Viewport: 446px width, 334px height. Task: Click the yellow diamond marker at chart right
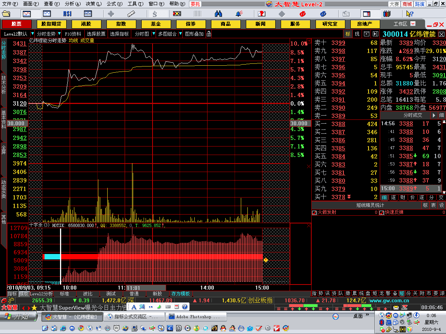tap(266, 260)
